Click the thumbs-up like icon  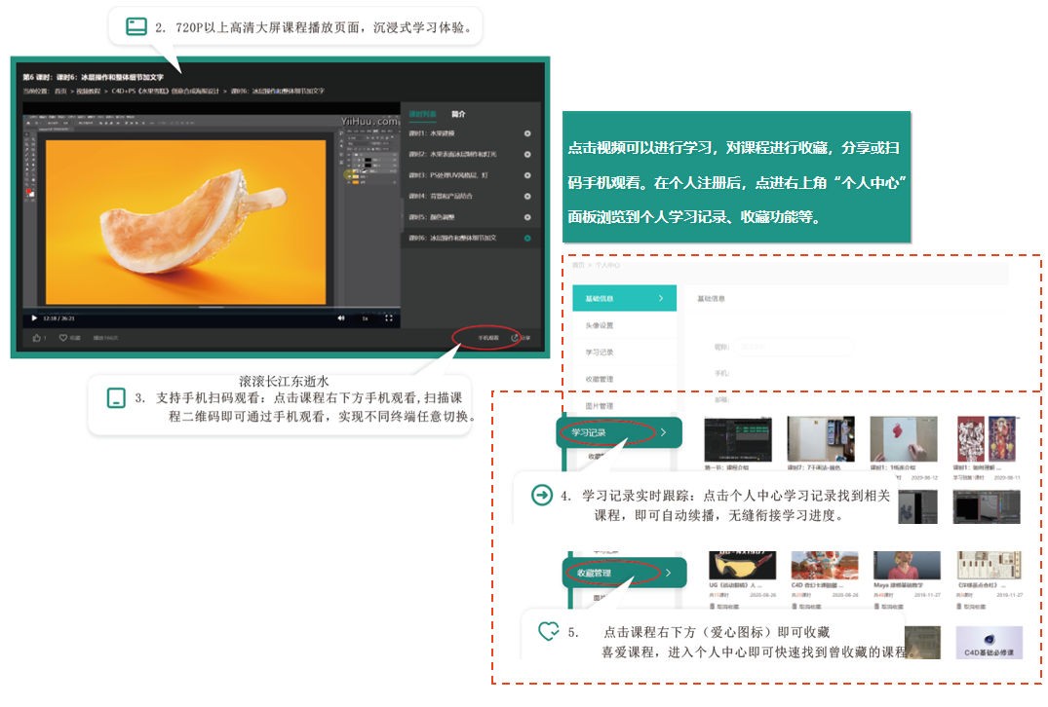(x=39, y=338)
